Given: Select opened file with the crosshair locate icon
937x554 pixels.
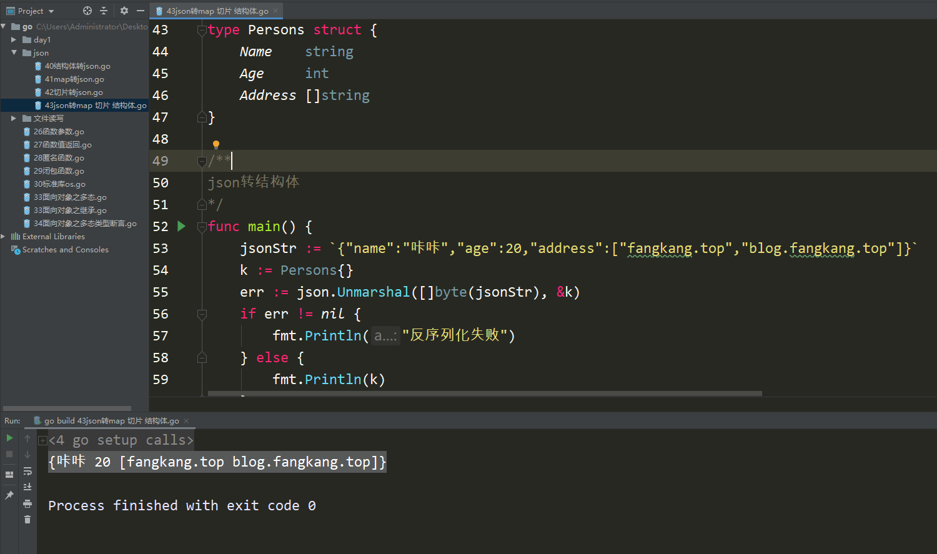Looking at the screenshot, I should click(x=87, y=11).
